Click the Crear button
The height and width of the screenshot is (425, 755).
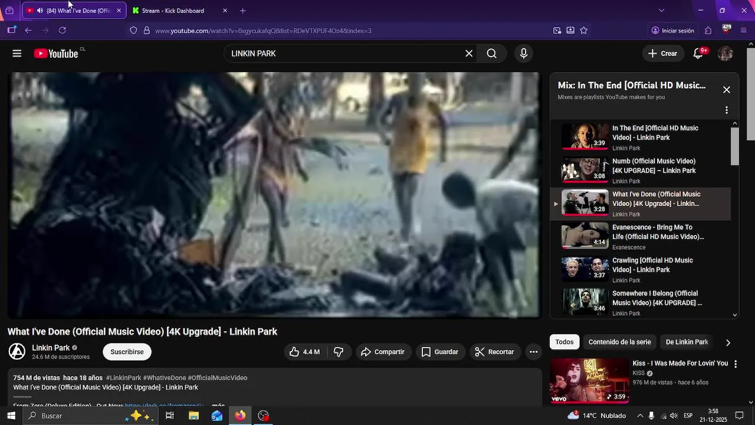click(x=662, y=54)
